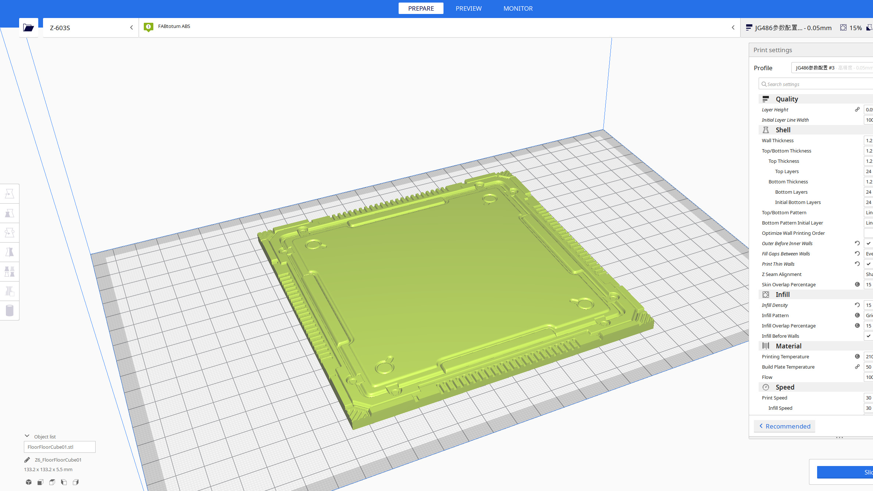Select the Mirror tool
The width and height of the screenshot is (873, 491).
pos(10,252)
